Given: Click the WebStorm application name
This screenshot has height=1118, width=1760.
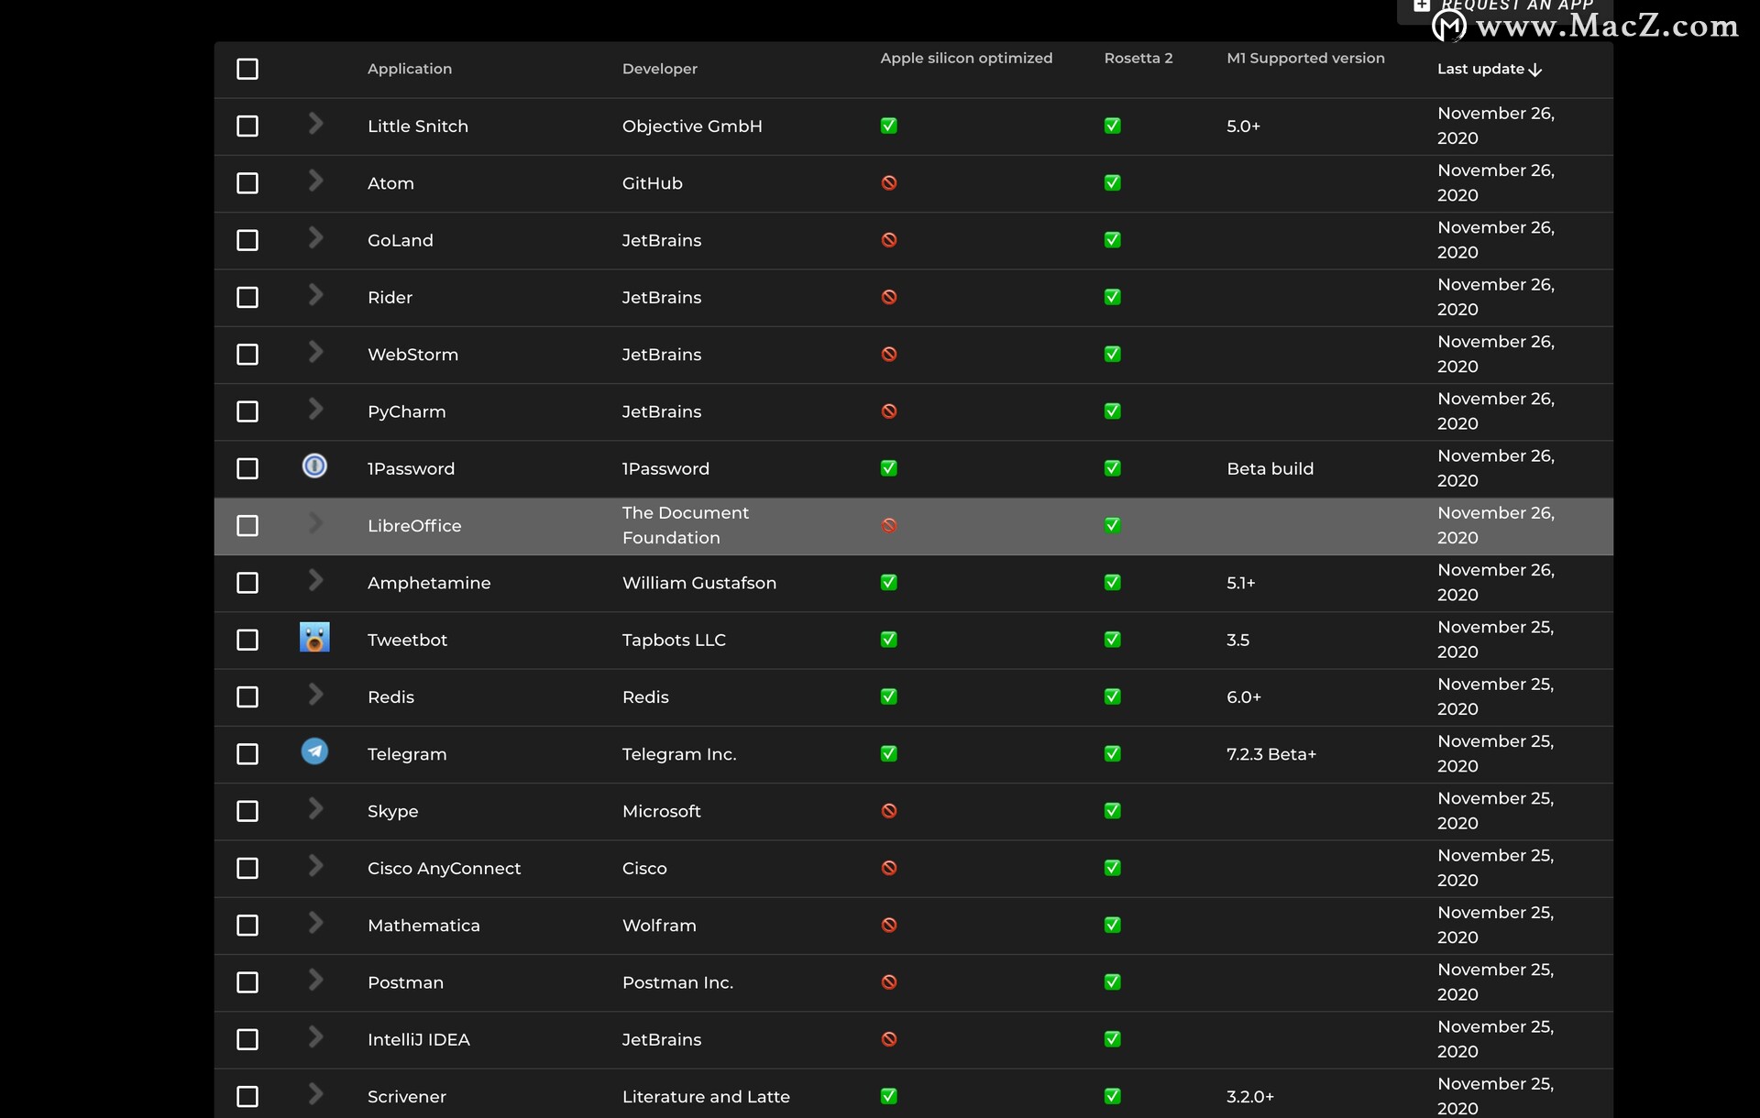Looking at the screenshot, I should point(412,355).
